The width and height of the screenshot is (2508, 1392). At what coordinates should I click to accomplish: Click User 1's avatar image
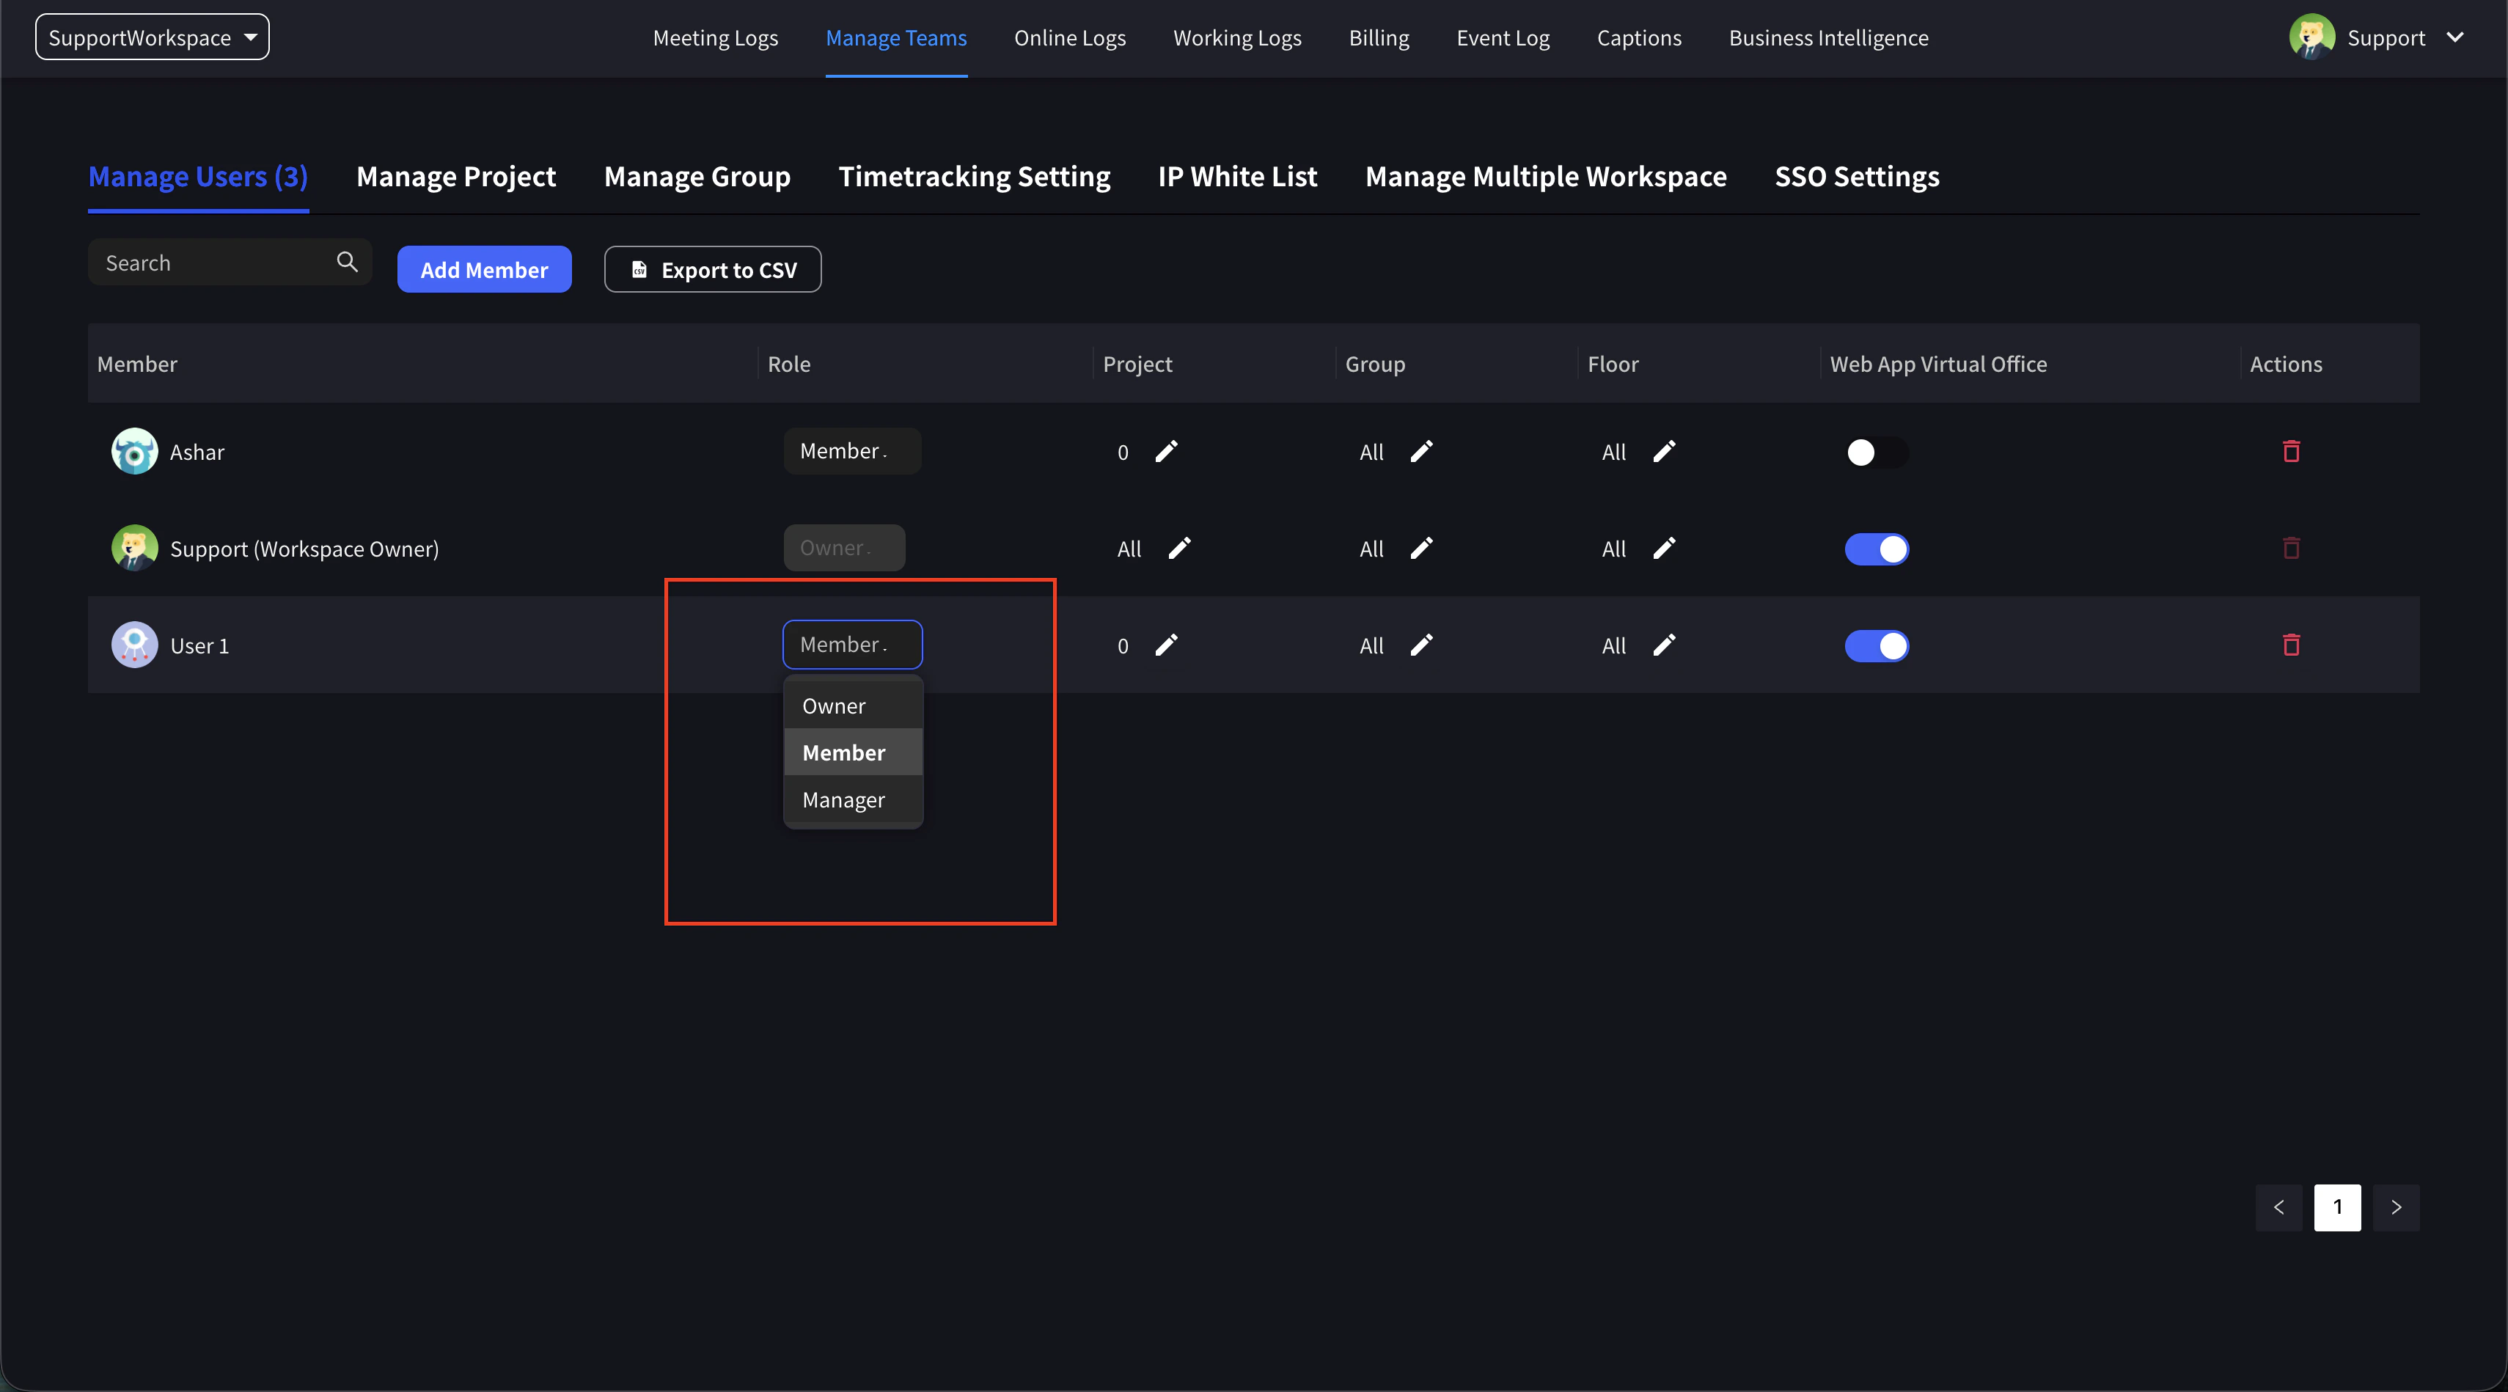pos(134,645)
